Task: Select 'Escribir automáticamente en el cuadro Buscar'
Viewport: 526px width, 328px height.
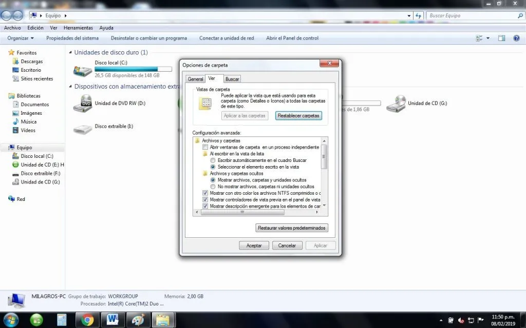Action: (x=213, y=160)
